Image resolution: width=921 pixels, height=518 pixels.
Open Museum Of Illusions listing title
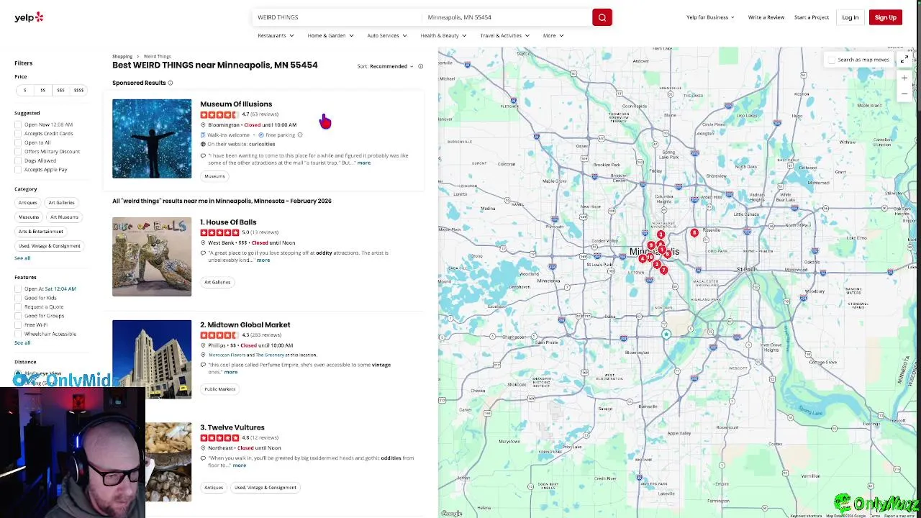pos(236,104)
